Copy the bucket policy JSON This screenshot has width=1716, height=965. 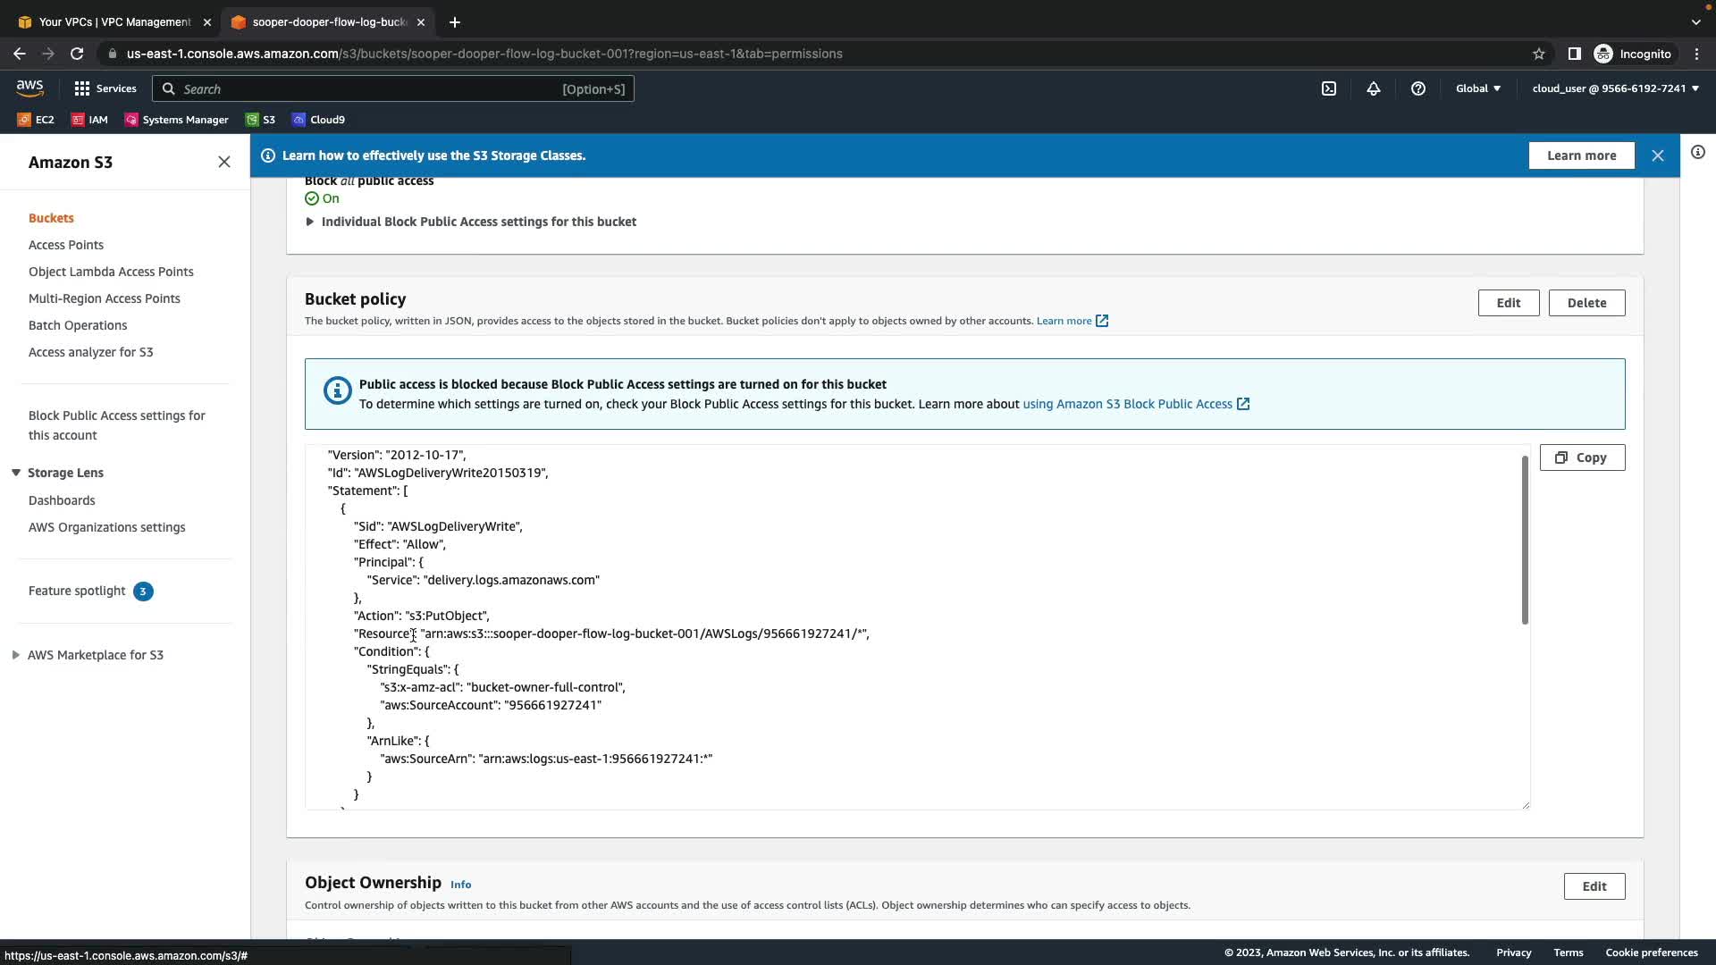[1581, 457]
